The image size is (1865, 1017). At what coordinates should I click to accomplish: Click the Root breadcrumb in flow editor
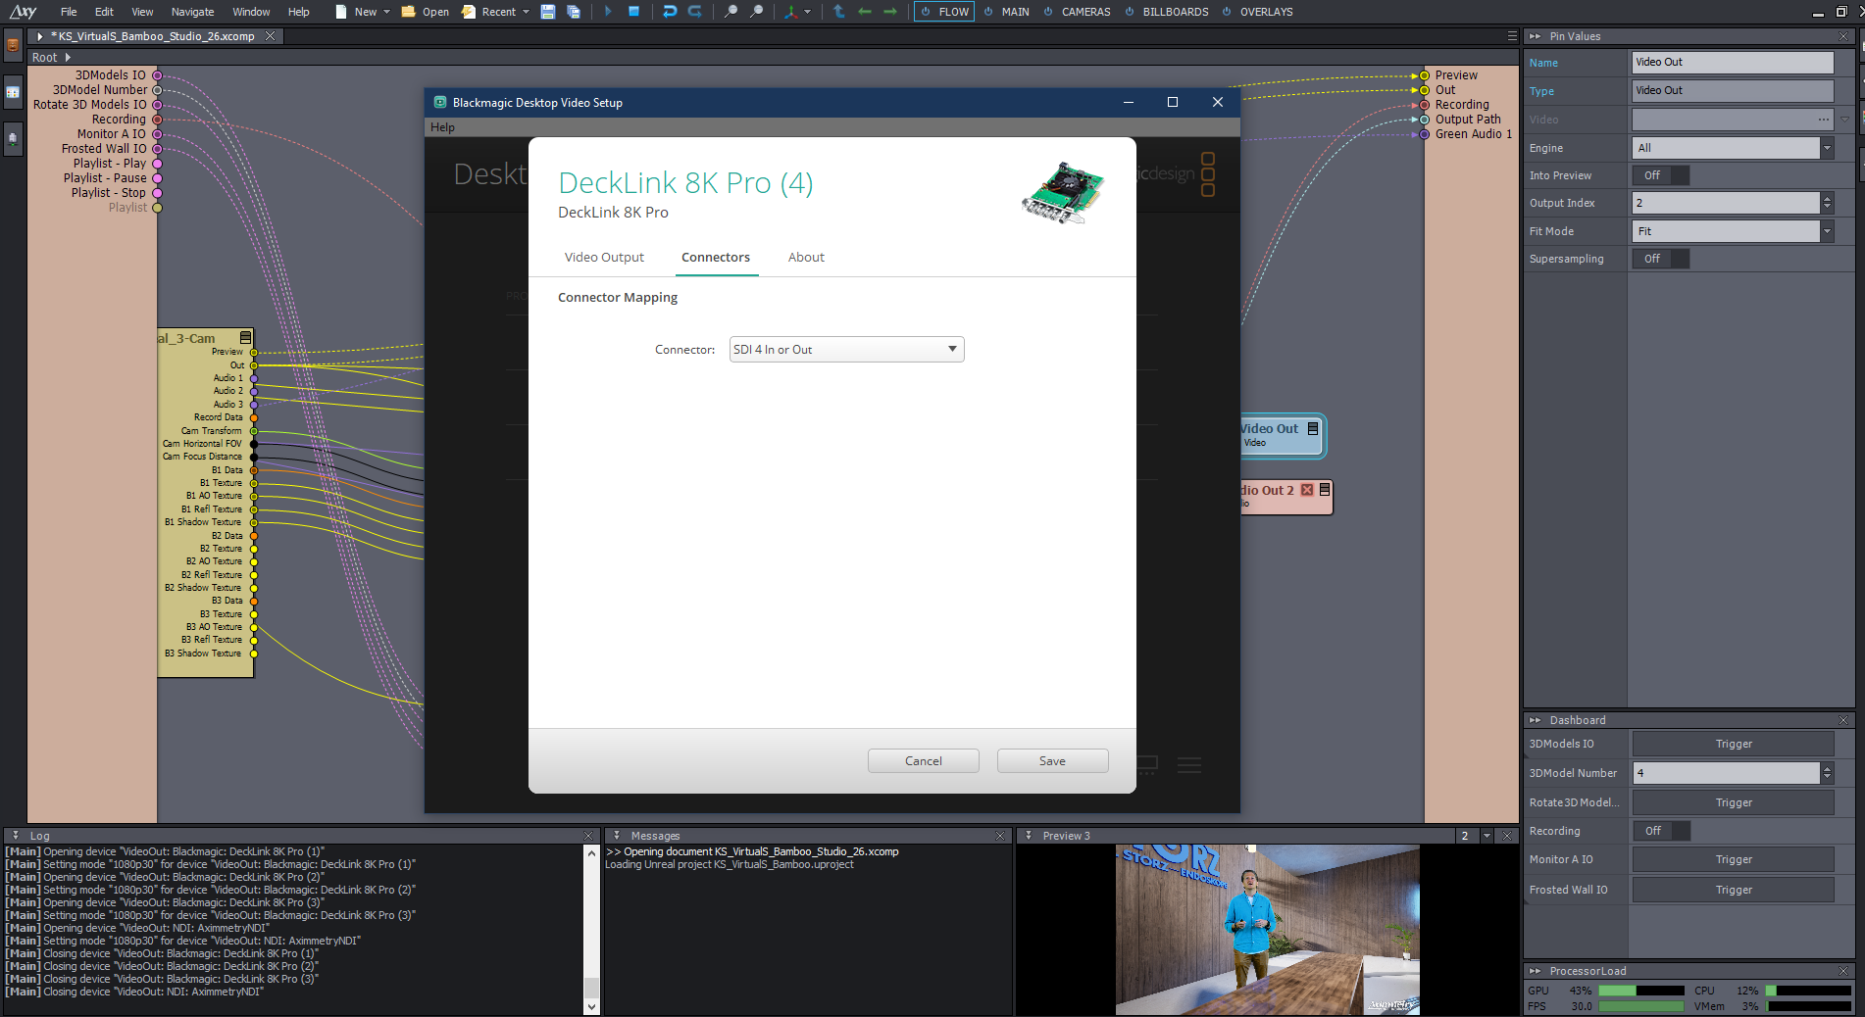click(x=44, y=57)
